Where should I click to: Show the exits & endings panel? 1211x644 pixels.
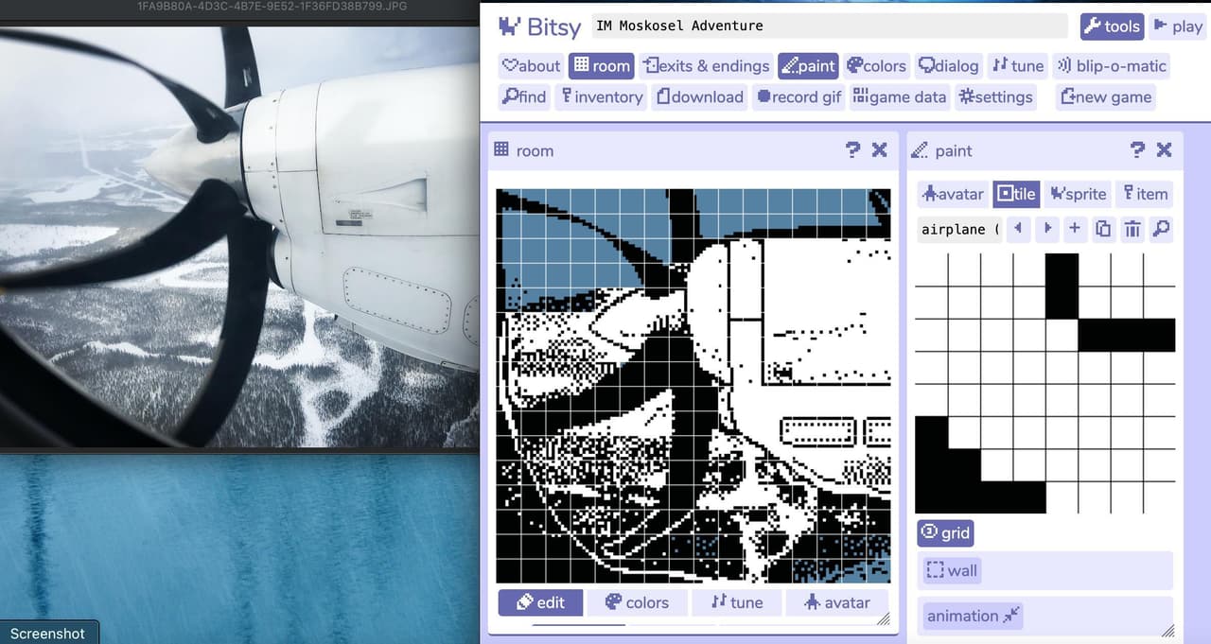706,65
